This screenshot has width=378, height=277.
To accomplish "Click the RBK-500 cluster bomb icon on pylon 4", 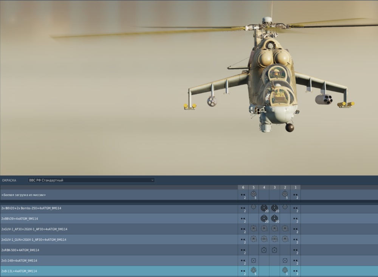I will 264,250.
